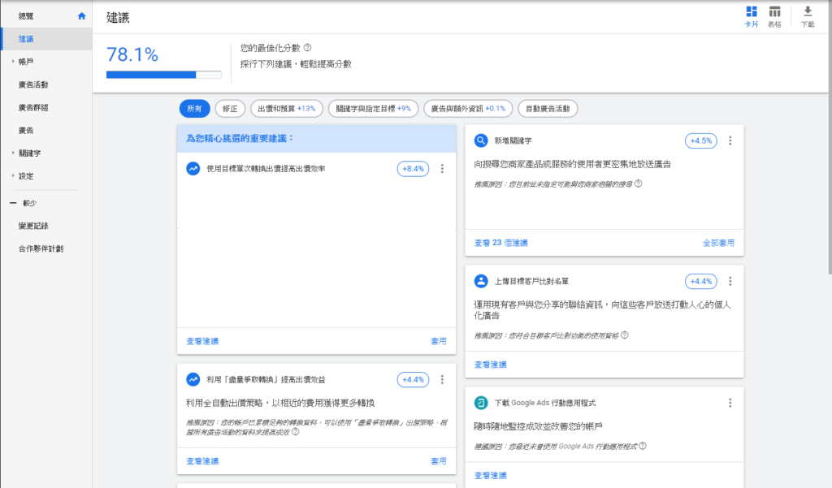Screen dimensions: 832x488
Task: Open three-dot menu on 新增關鍵字 card
Action: [730, 140]
